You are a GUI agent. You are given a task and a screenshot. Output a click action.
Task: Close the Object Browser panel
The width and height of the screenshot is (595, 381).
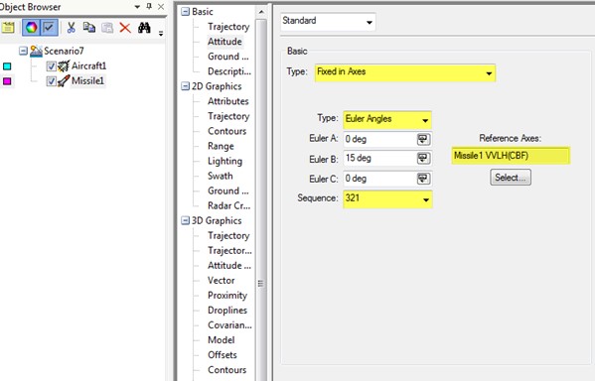161,6
